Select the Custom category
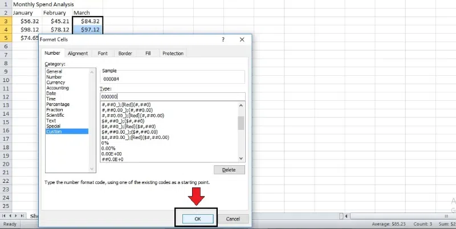The image size is (456, 229). point(67,132)
